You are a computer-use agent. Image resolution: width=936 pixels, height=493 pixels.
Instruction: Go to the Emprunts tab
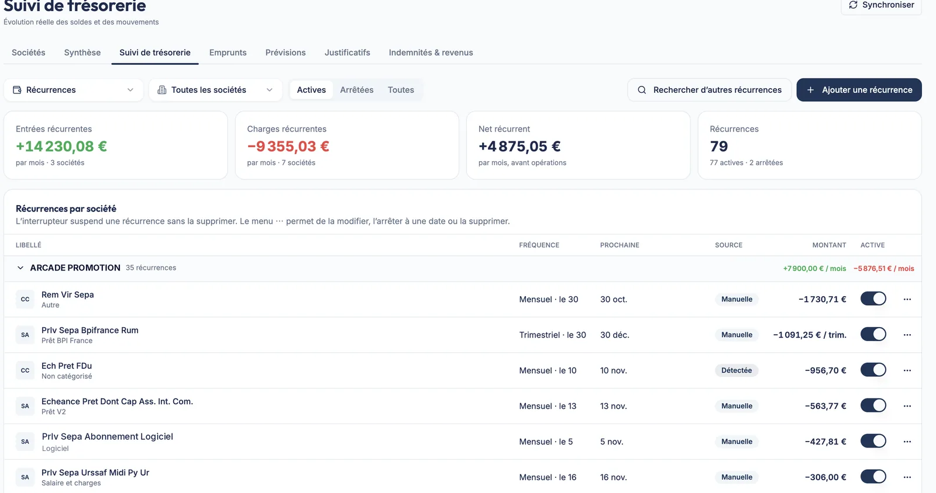tap(228, 53)
